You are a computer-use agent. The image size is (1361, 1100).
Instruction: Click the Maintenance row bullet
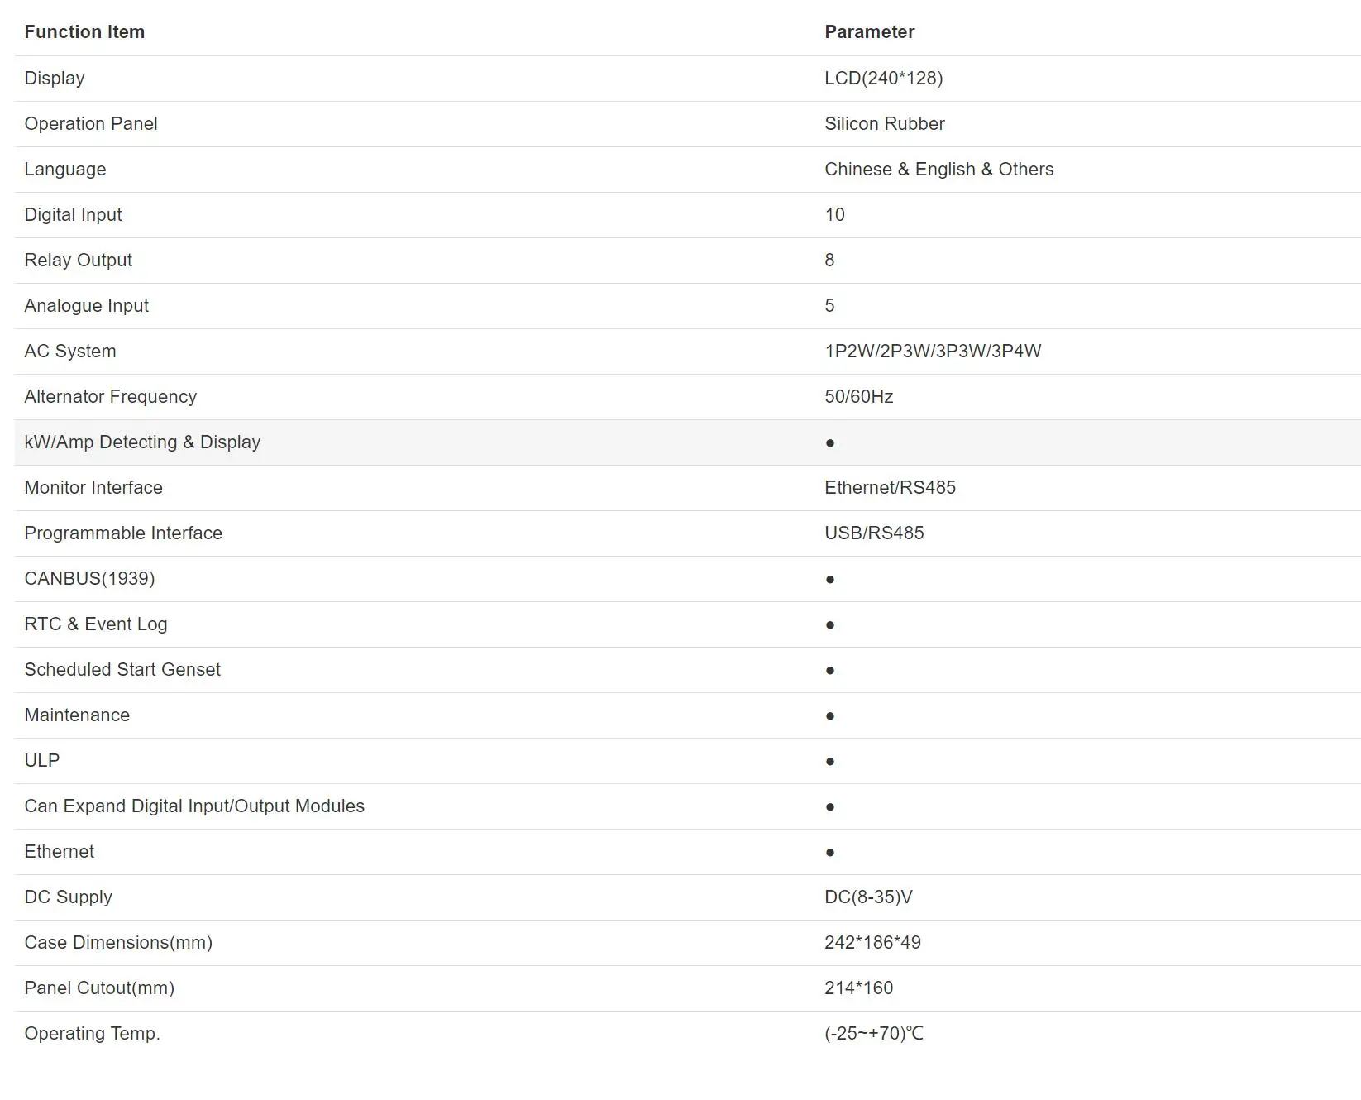pyautogui.click(x=830, y=716)
